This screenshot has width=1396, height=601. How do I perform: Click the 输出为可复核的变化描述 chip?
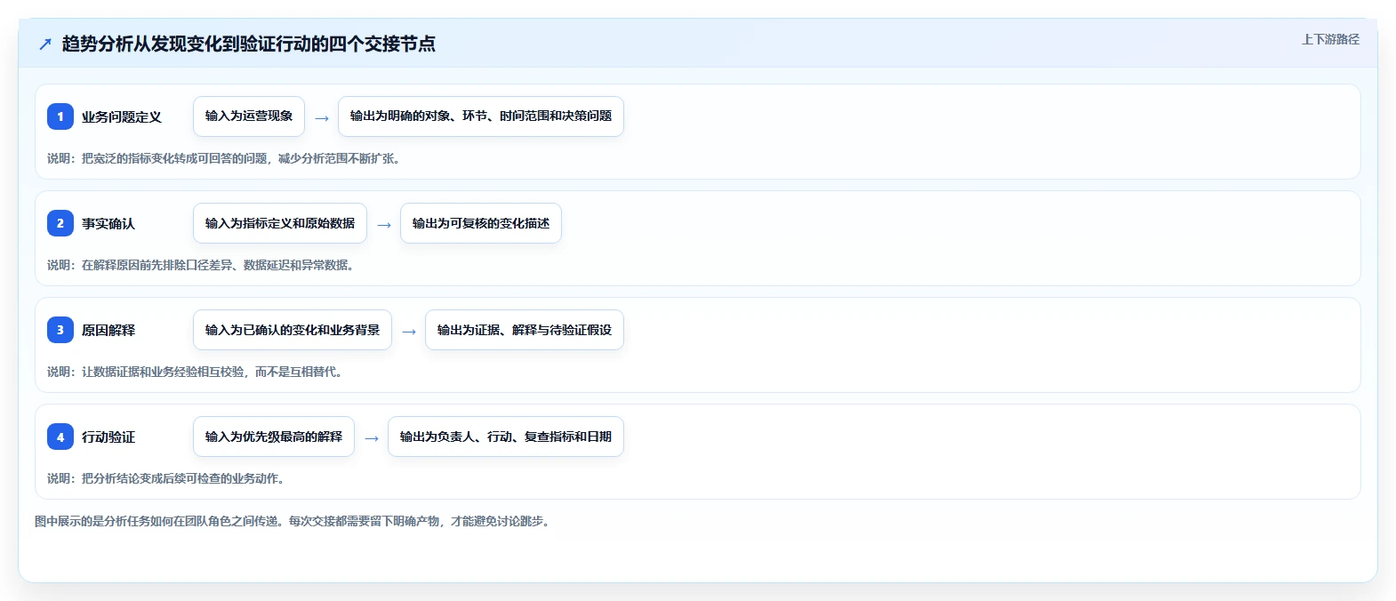[x=481, y=223]
